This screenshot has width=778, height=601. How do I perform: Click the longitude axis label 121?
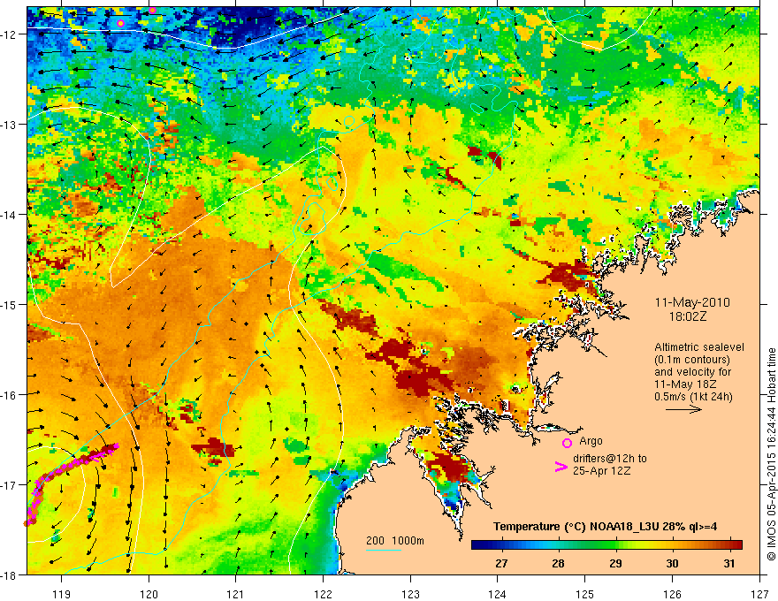point(236,594)
